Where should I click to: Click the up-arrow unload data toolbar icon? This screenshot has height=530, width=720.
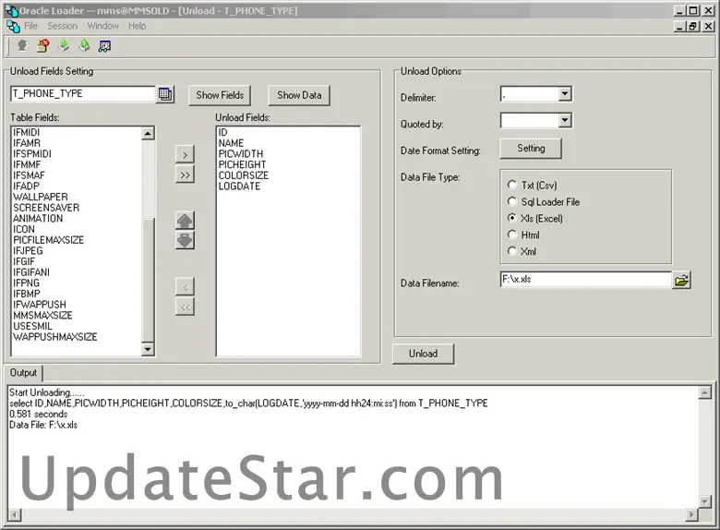pos(84,46)
